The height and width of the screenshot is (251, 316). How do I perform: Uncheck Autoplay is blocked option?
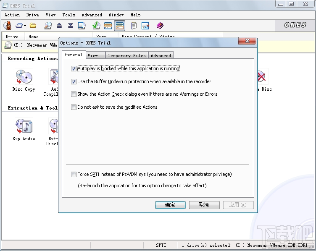[74, 69]
